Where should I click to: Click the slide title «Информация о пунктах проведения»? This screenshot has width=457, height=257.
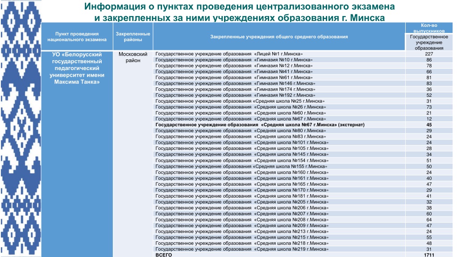tap(239, 12)
